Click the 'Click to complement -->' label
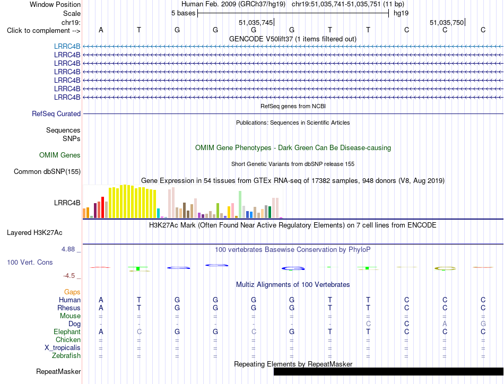Image resolution: width=504 pixels, height=384 pixels. (44, 31)
